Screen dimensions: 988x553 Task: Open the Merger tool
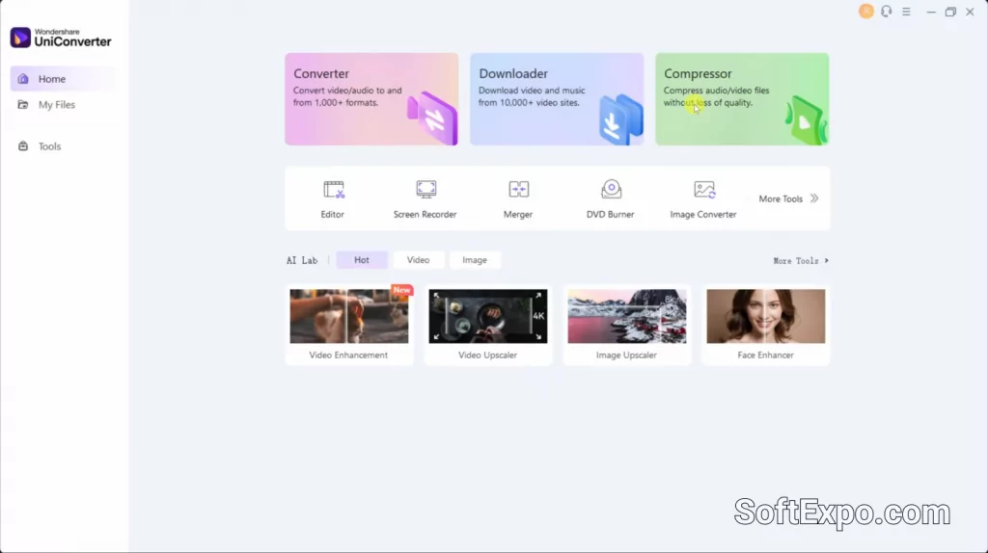(518, 198)
